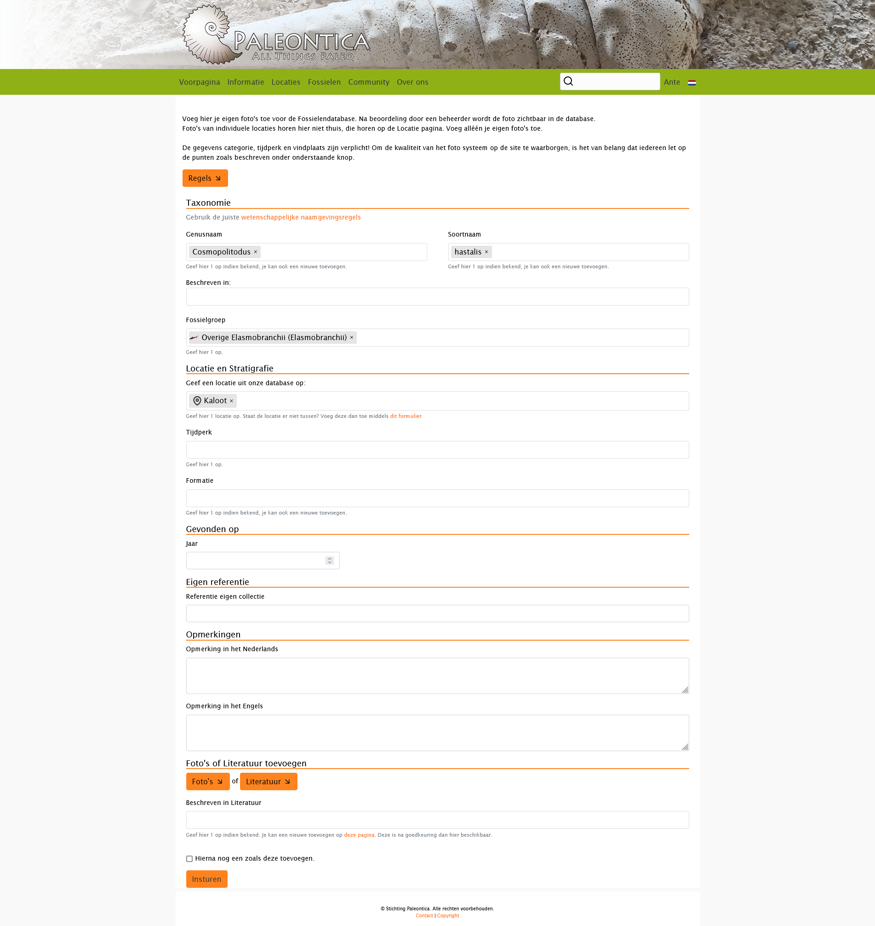Remove the Kaloot location tag

(x=231, y=401)
